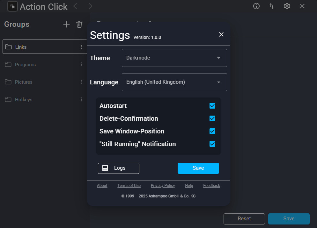Go forward with the right chevron icon
Image resolution: width=317 pixels, height=228 pixels.
[x=91, y=6]
